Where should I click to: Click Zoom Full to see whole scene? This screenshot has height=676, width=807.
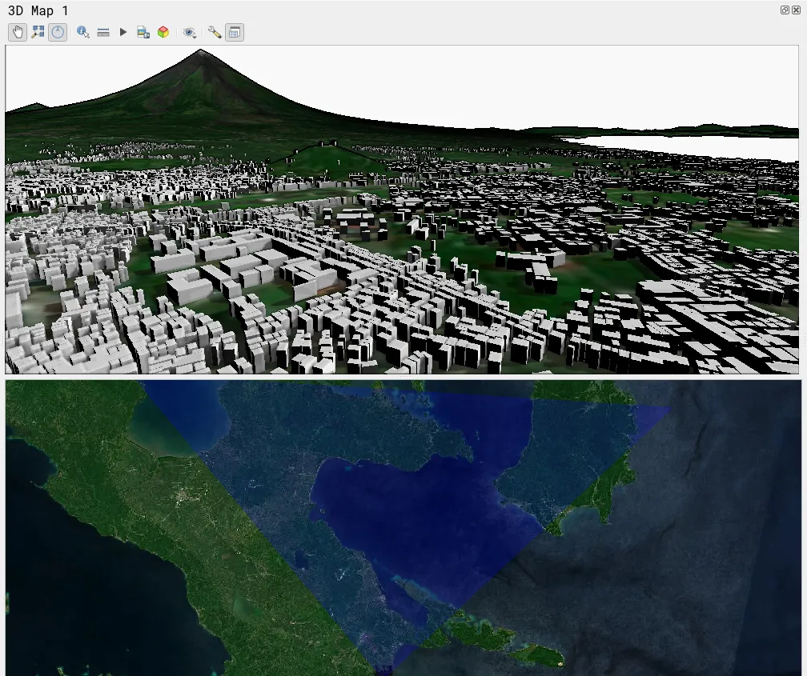pos(37,32)
